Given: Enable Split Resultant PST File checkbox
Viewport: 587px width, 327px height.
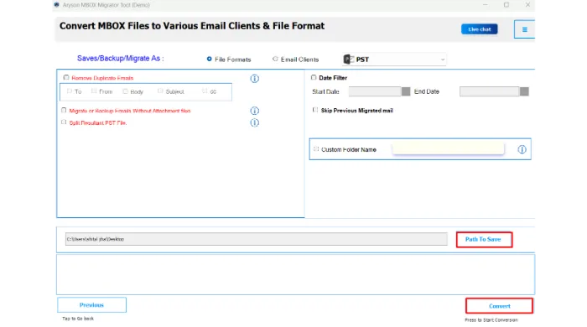Looking at the screenshot, I should [x=64, y=122].
